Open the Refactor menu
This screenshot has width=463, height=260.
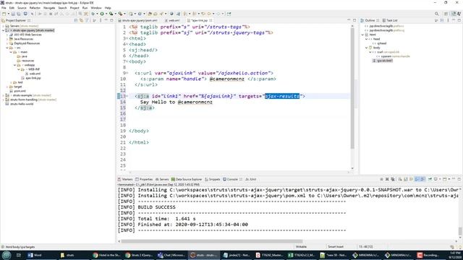[35, 8]
